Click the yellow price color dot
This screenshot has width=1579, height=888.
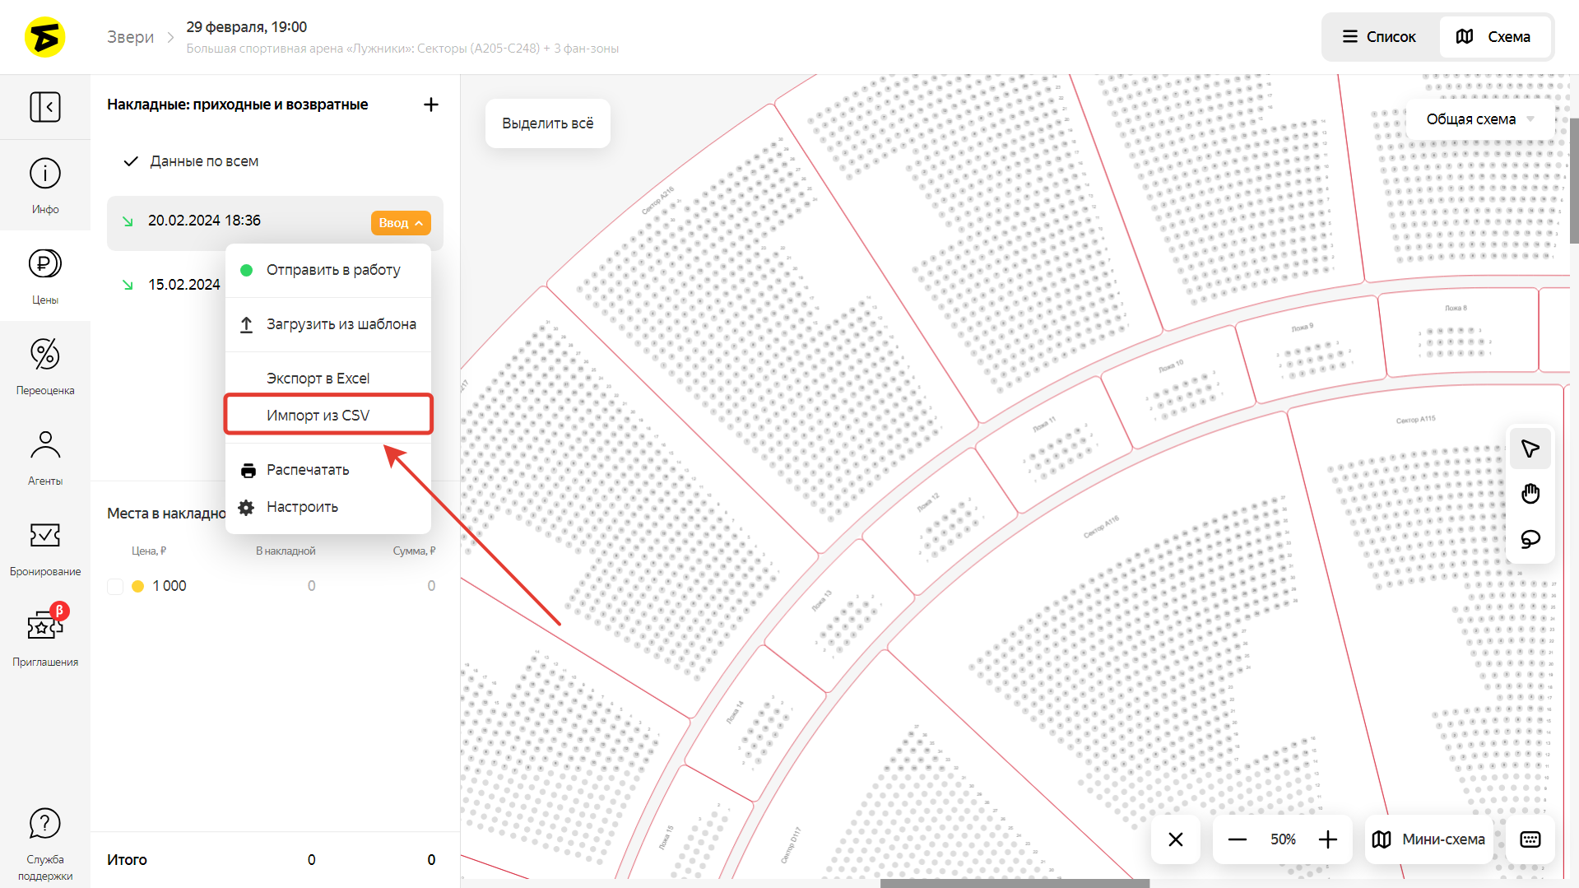coord(138,586)
